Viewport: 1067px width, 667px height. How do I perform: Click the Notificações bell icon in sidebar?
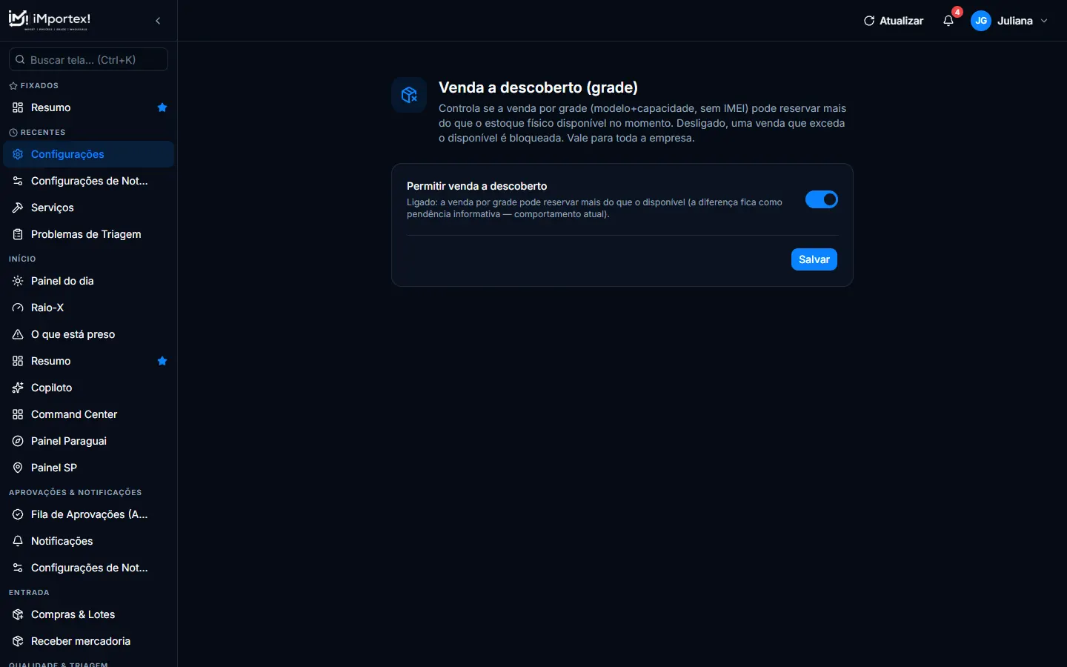point(18,541)
